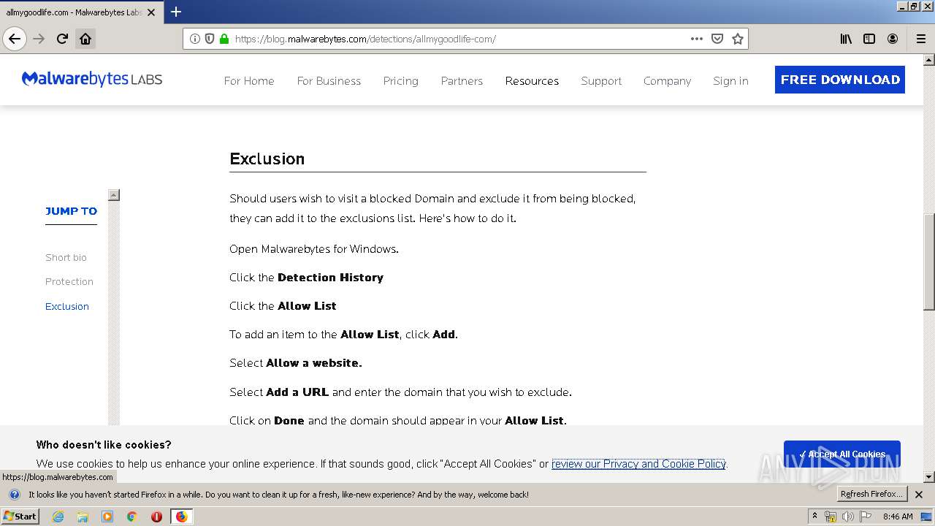Jump to the Protection section

69,281
